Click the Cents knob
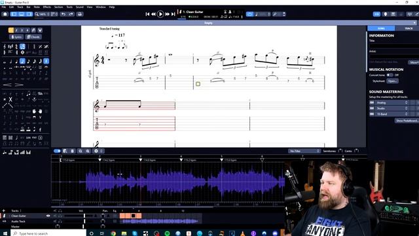 coord(356,151)
